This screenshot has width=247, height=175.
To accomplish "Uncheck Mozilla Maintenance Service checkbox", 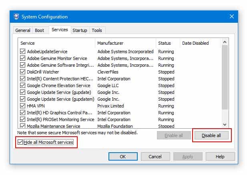I will (x=22, y=126).
